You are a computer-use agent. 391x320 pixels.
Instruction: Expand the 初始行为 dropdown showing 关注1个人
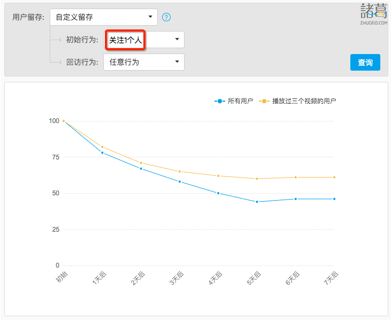144,40
